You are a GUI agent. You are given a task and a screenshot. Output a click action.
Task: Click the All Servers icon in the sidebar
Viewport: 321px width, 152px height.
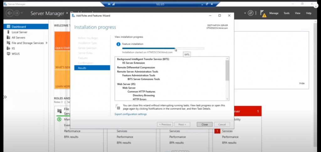(8, 37)
